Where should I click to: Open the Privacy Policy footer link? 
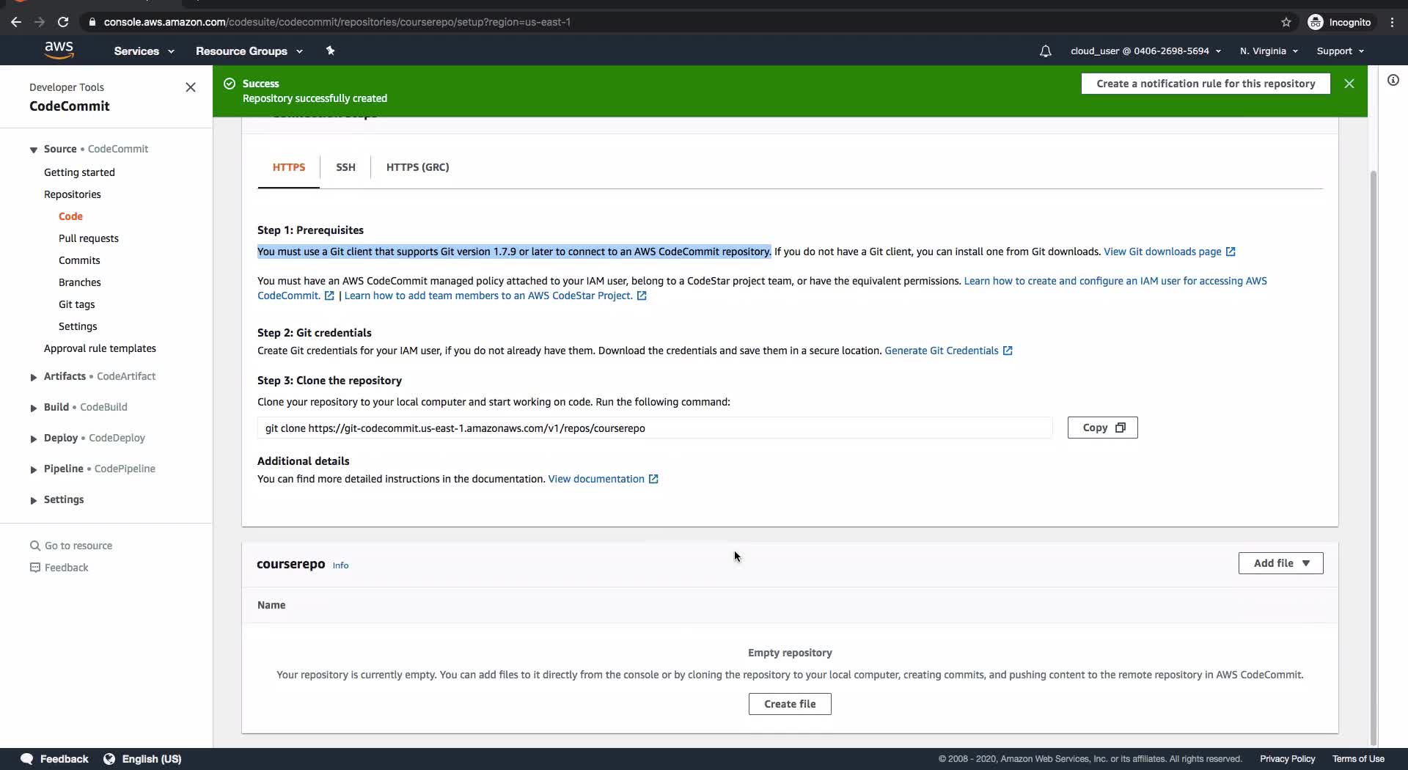tap(1287, 759)
